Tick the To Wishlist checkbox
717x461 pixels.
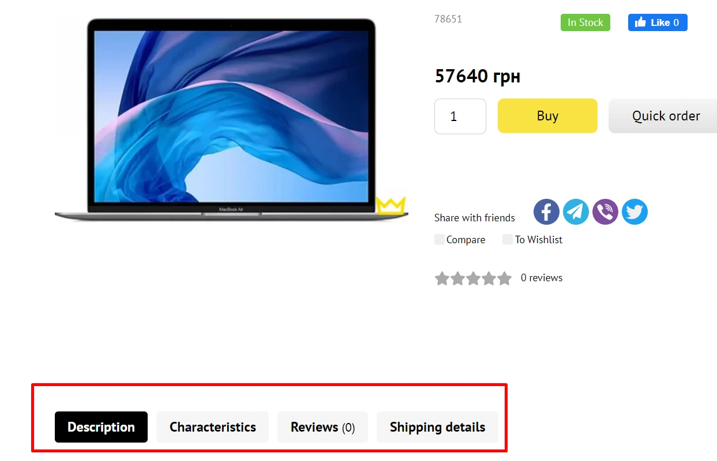[x=508, y=240]
